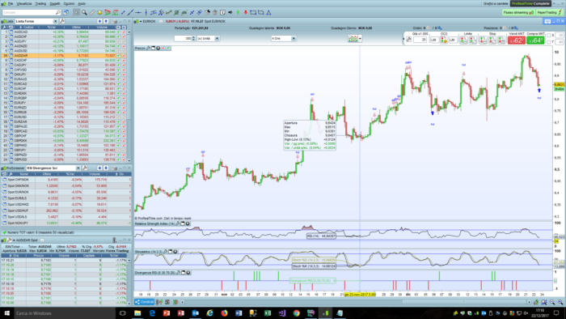The width and height of the screenshot is (566, 319).
Task: Pick the ruler measuring tool
Action: click(92, 12)
